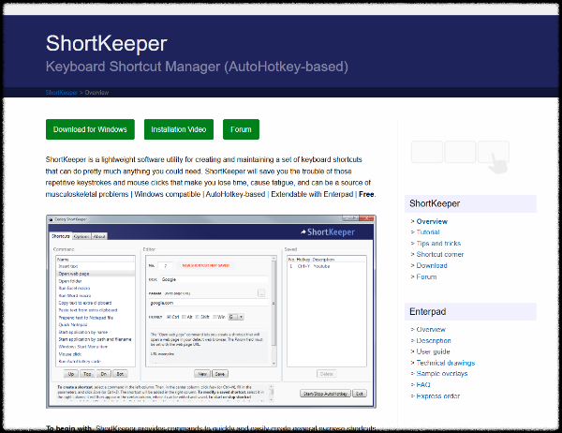The height and width of the screenshot is (433, 562).
Task: Open the Installation Video button
Action: 179,129
